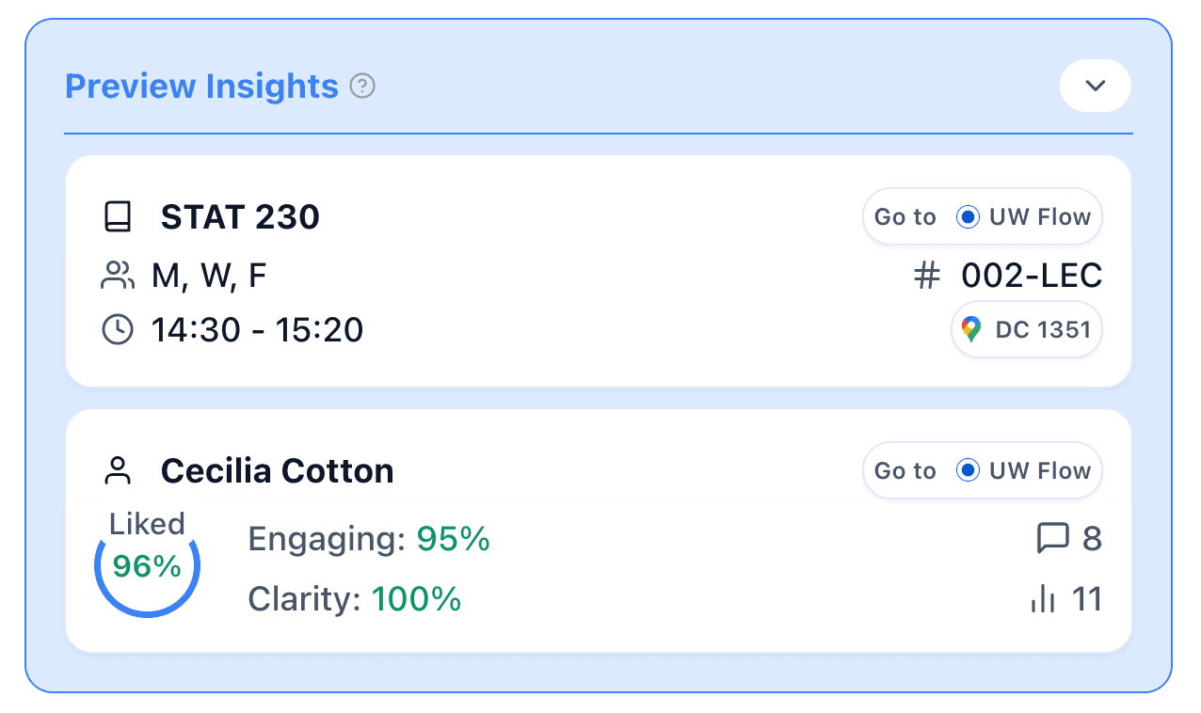
Task: Click the hash icon beside 002-LEC
Action: (x=927, y=276)
